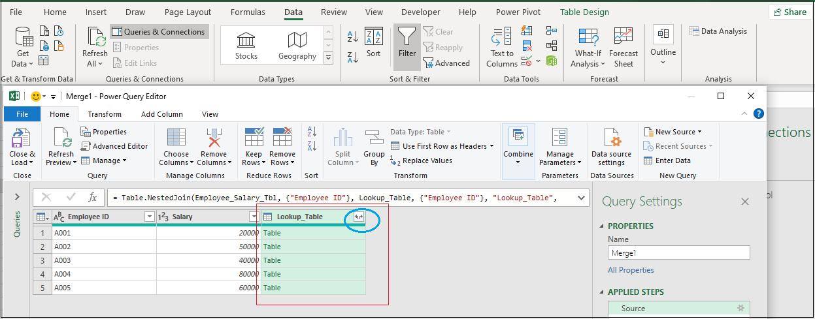
Task: Select the table corner menu icon
Action: click(42, 217)
